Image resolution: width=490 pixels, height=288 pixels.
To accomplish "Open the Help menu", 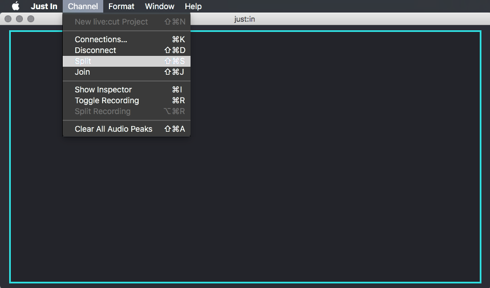I will (193, 6).
